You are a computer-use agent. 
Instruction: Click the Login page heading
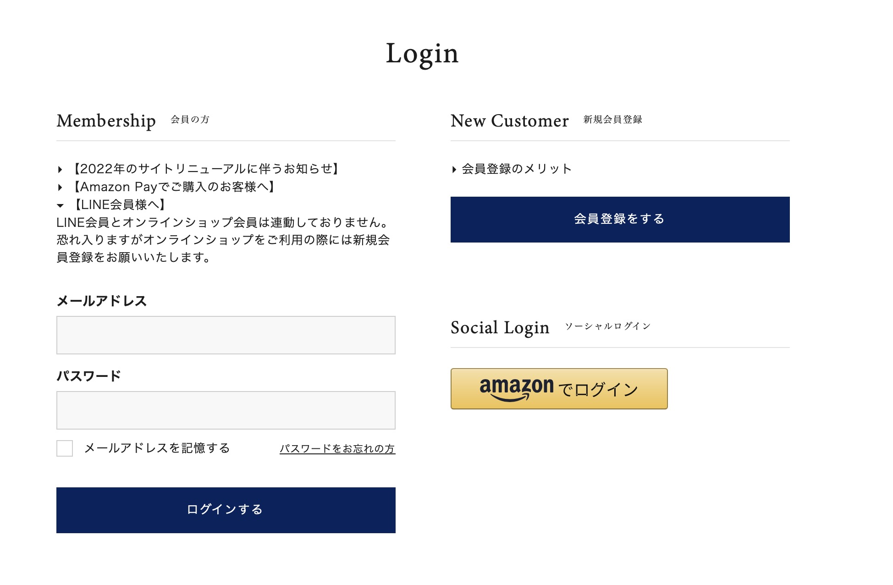click(x=422, y=54)
